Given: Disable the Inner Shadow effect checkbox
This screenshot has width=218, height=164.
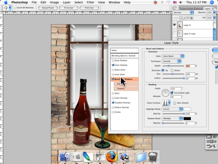Looking at the screenshot, I should [113, 65].
